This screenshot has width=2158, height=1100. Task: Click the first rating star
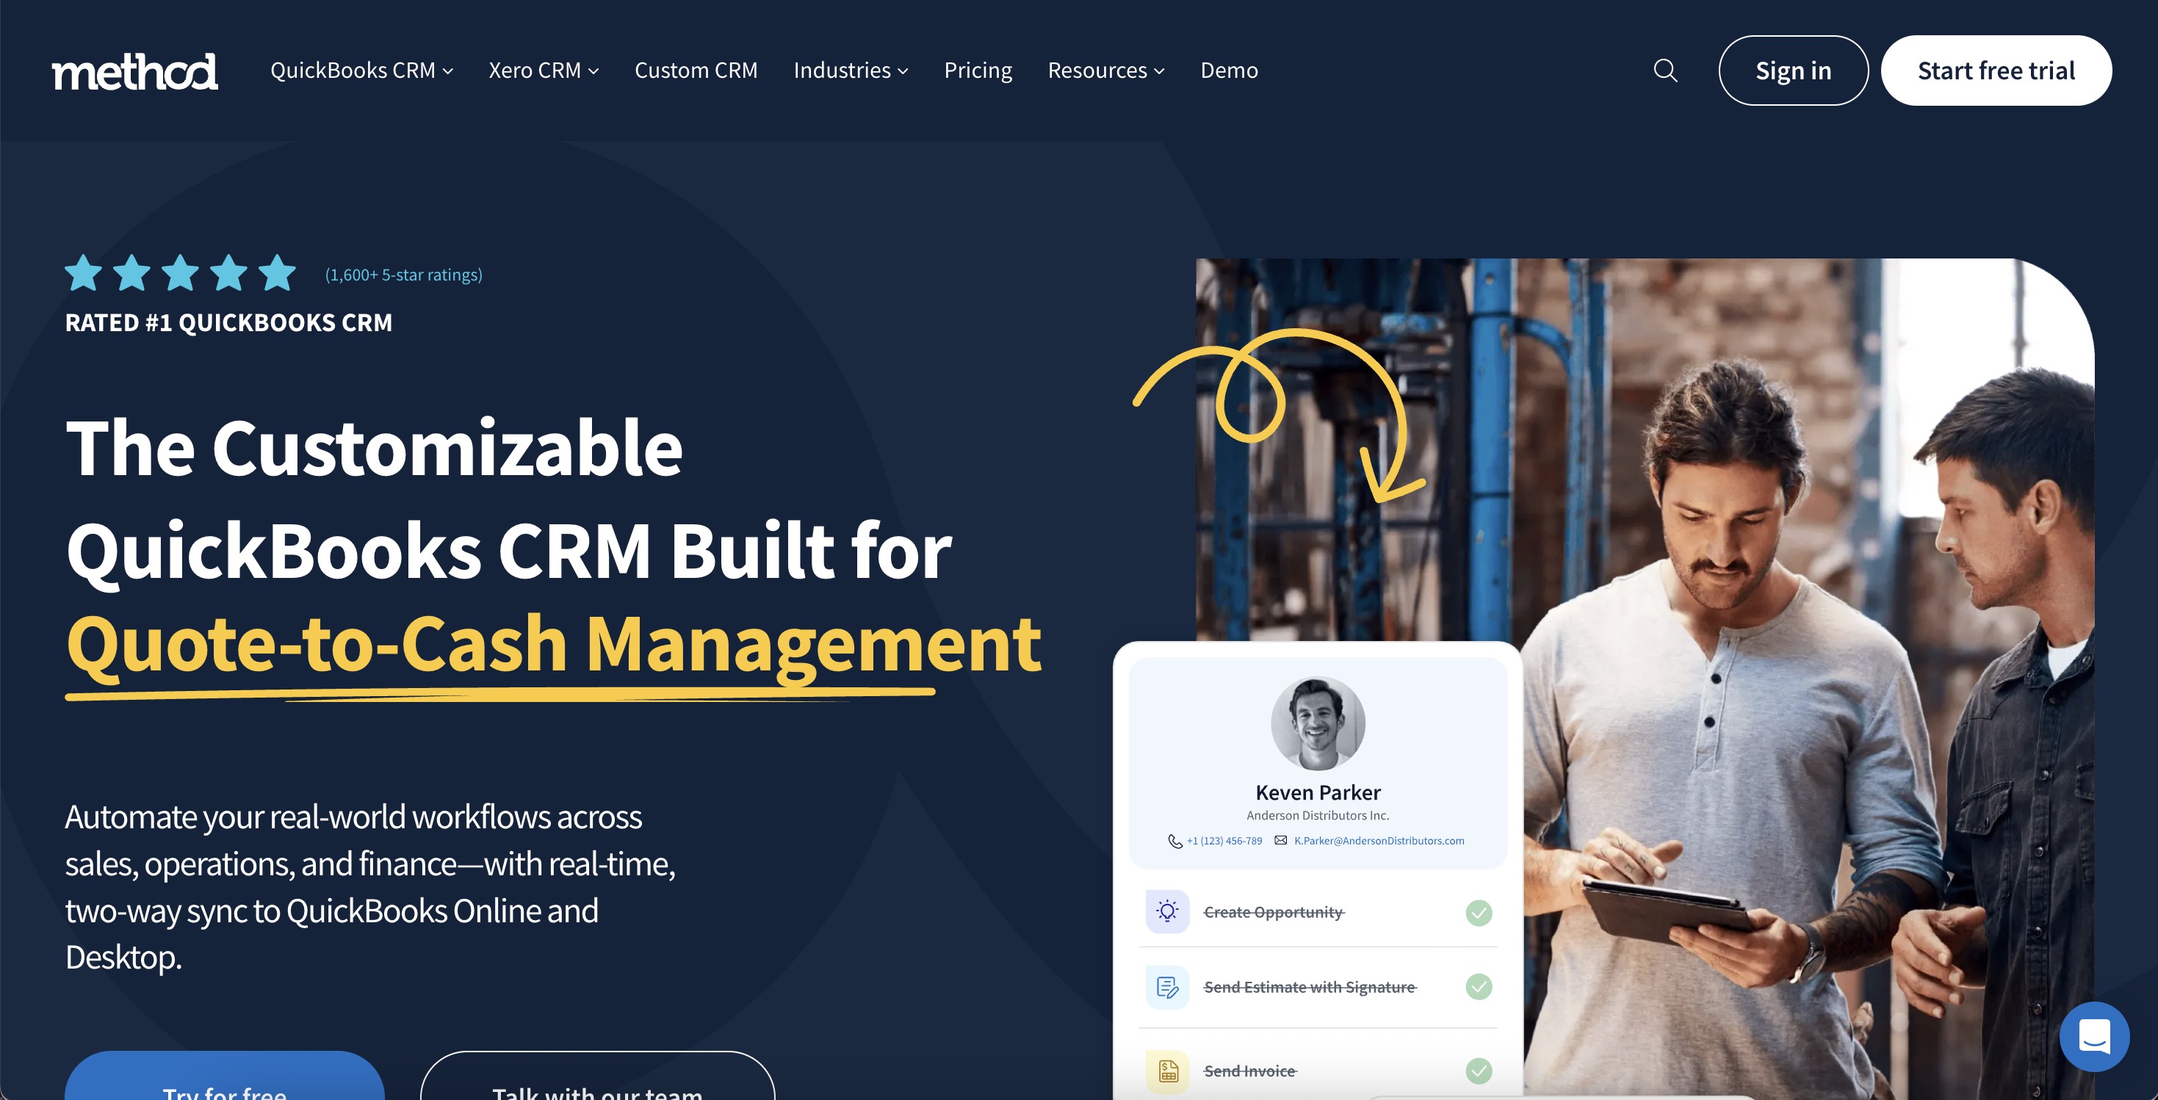coord(83,273)
